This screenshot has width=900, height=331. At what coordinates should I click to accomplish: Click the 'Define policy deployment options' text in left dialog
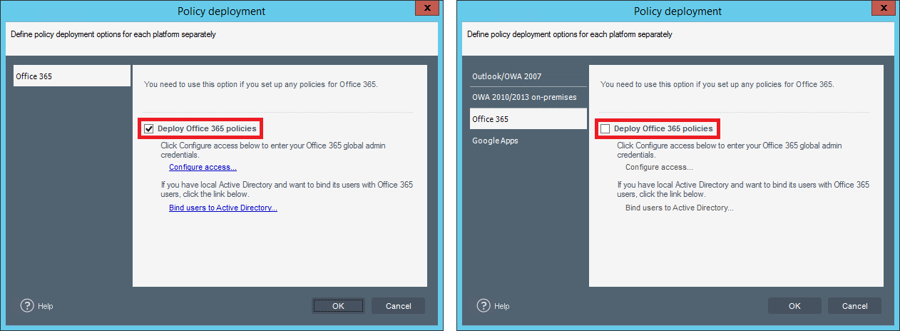click(x=113, y=34)
